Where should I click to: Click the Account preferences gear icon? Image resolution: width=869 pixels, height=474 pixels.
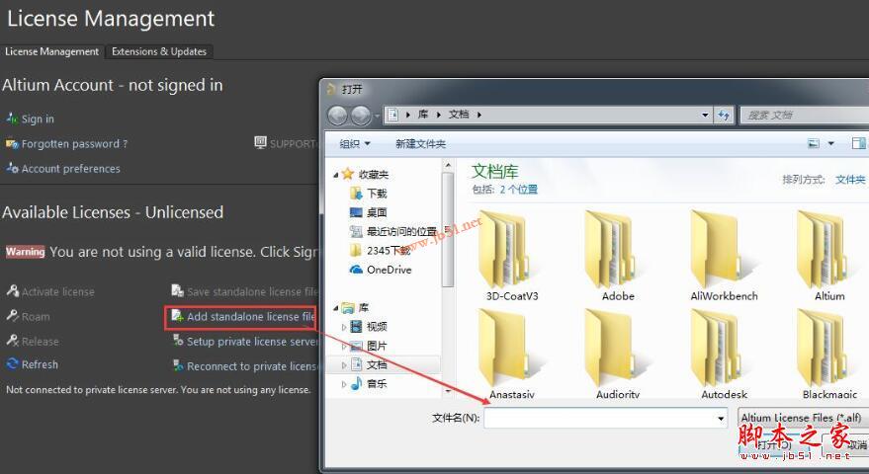12,168
